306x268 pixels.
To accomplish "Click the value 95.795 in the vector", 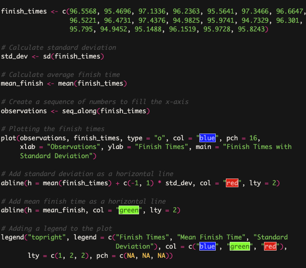I will pos(81,29).
